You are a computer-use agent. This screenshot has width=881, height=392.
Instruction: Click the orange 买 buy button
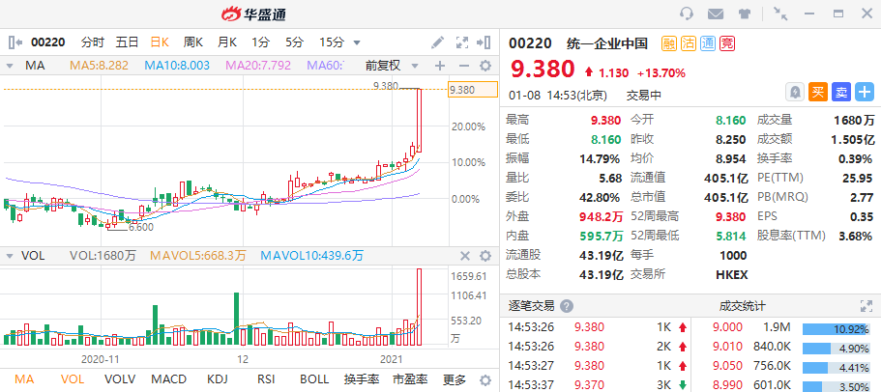click(x=818, y=93)
